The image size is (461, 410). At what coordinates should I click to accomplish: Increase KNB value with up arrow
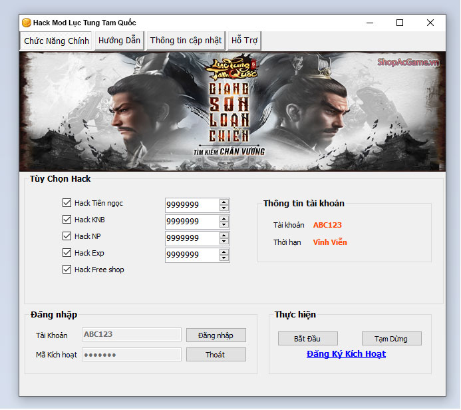(x=224, y=219)
